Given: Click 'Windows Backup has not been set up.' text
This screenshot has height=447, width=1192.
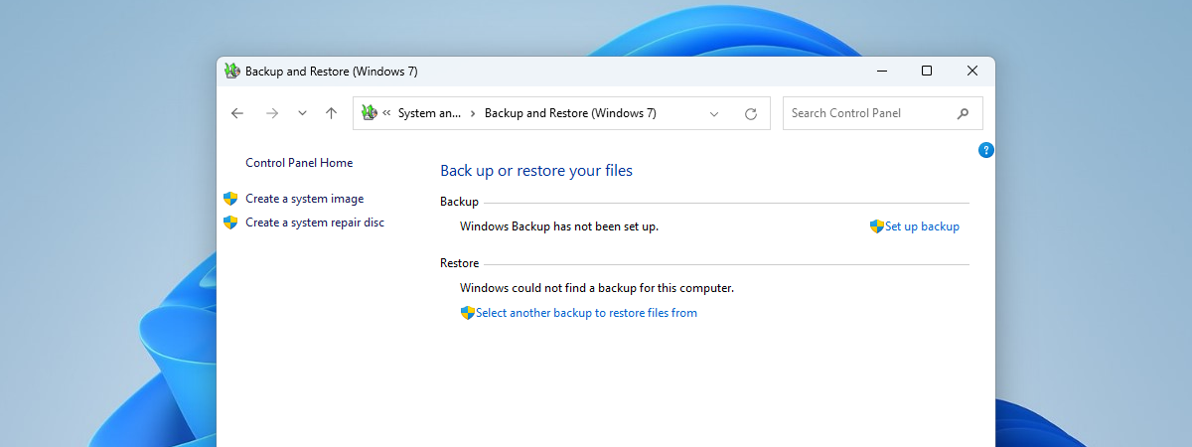Looking at the screenshot, I should click(x=559, y=226).
